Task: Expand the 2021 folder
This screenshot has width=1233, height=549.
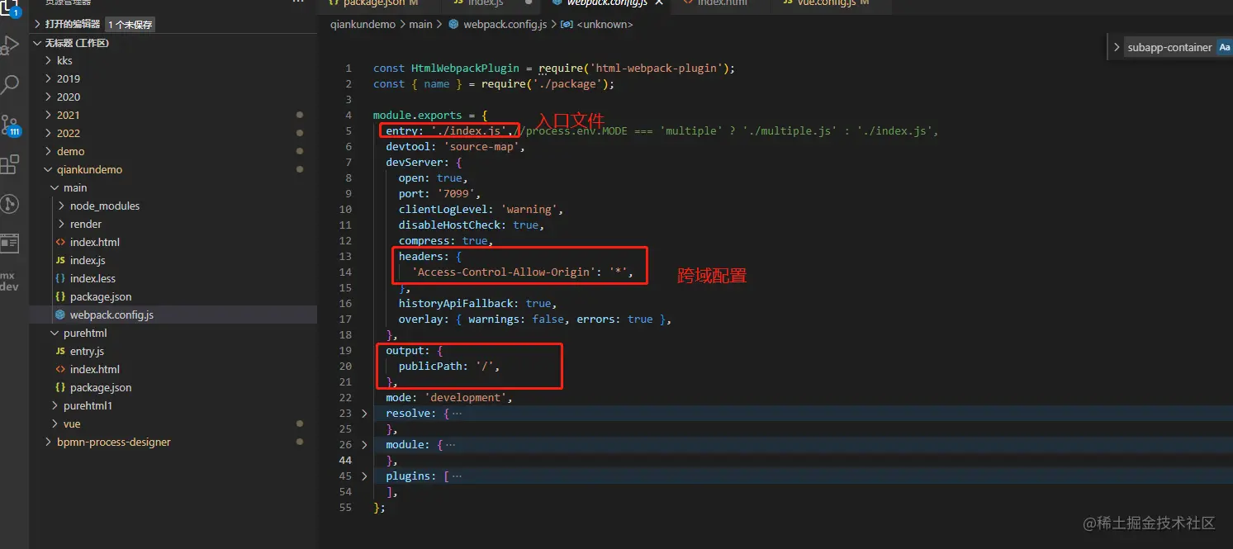Action: [x=49, y=116]
